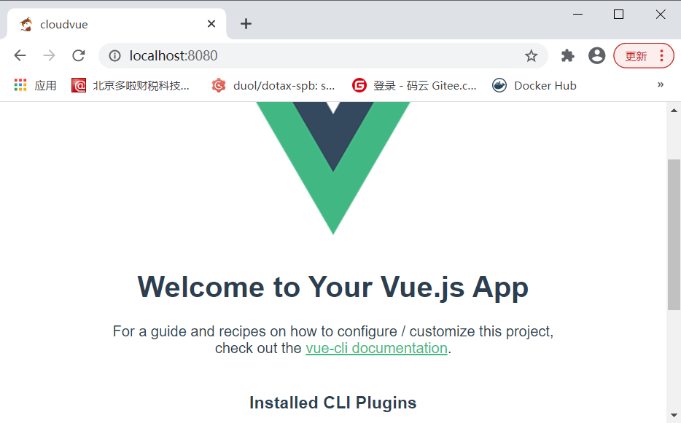Open the 应用 apps grid shortcut
This screenshot has height=423, width=681.
click(36, 85)
